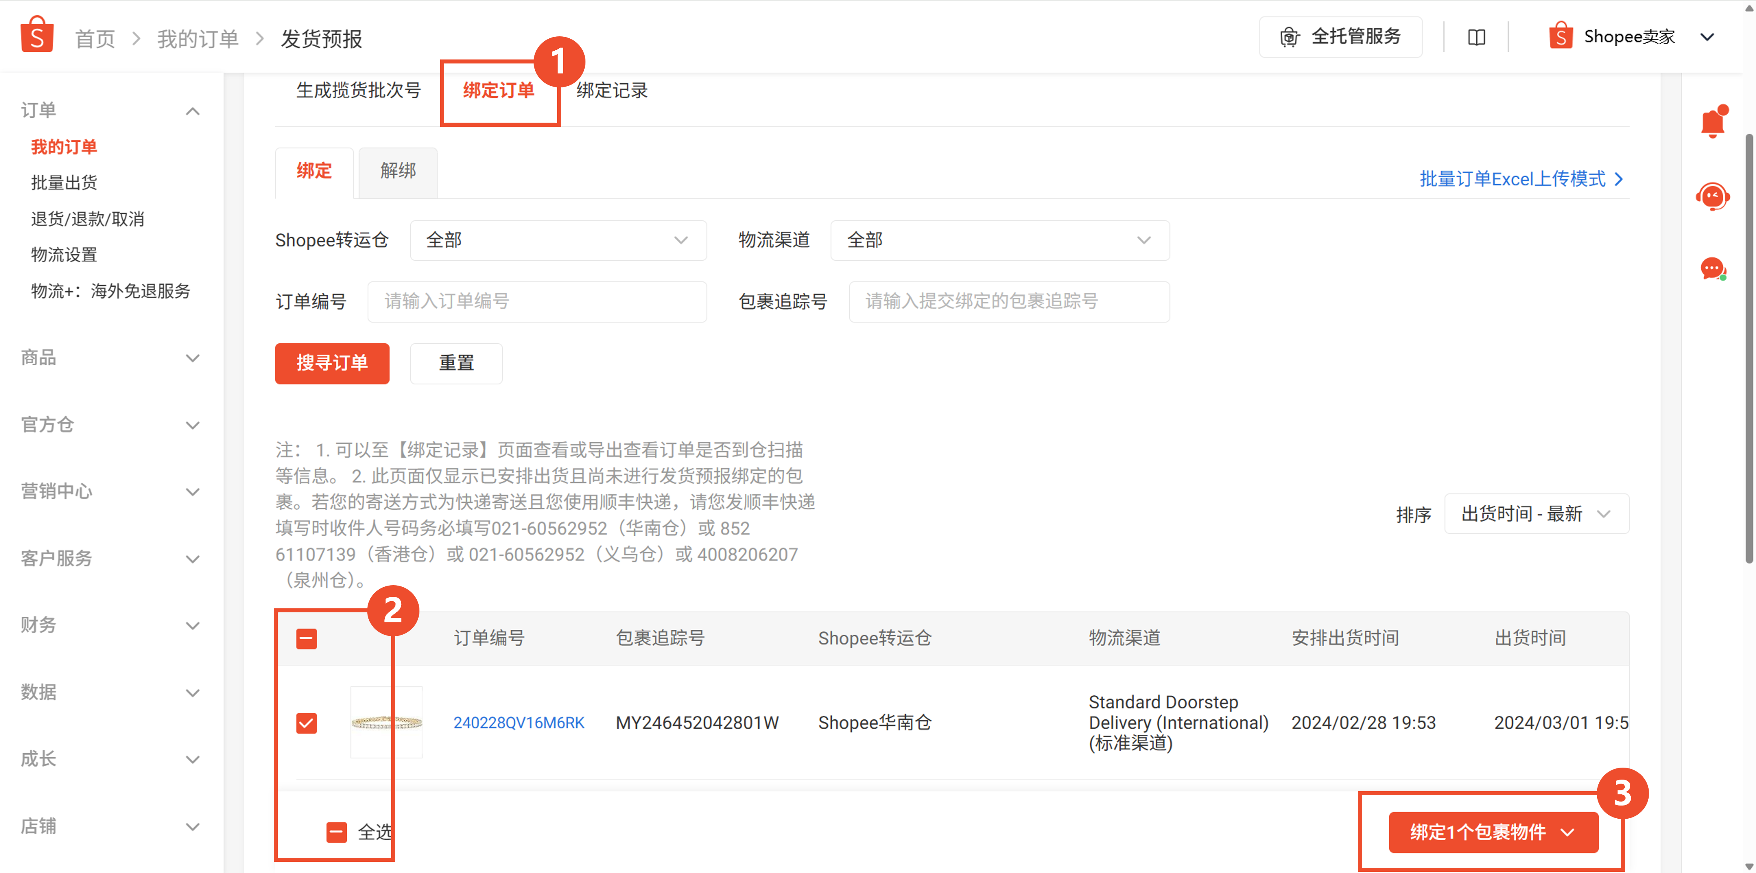Click the Shopee logo in the header
Image resolution: width=1756 pixels, height=873 pixels.
coord(37,34)
